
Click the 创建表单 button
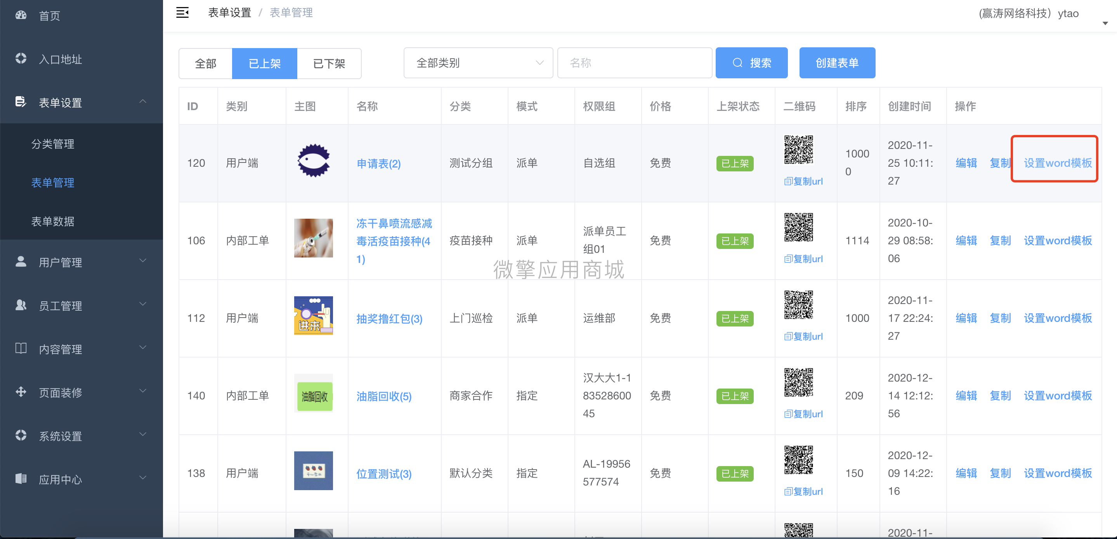837,63
